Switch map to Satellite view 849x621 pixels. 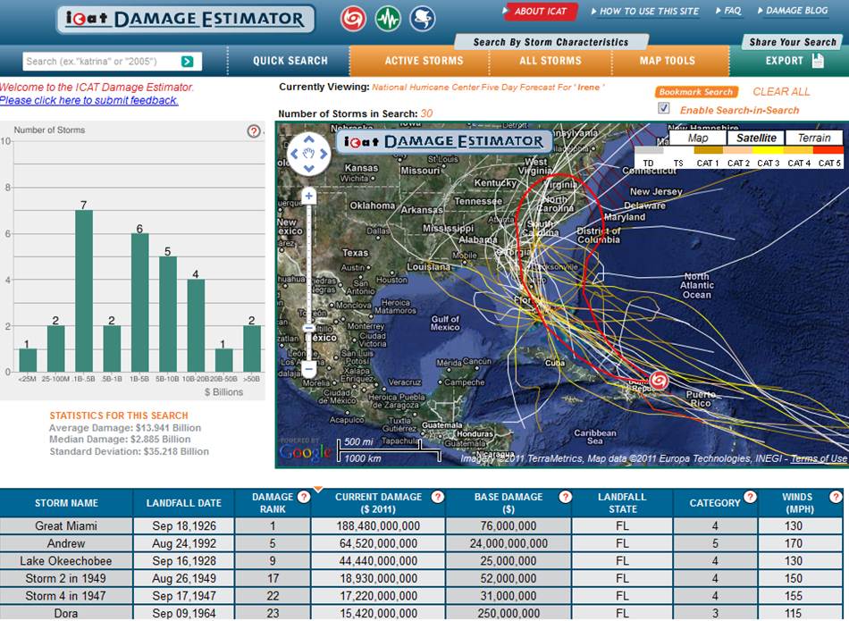[756, 138]
